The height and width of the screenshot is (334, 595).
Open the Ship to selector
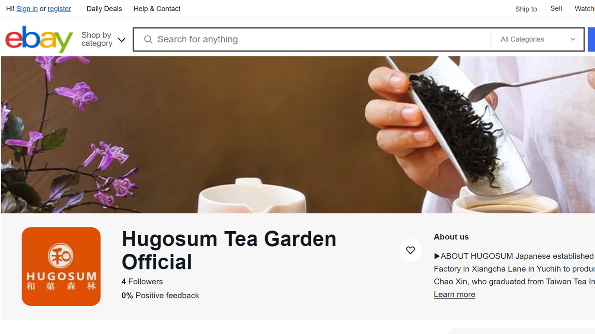coord(526,9)
